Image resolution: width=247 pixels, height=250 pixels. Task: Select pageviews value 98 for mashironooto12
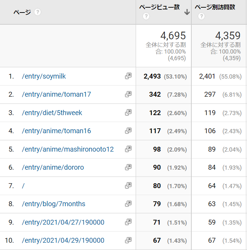[x=157, y=150]
